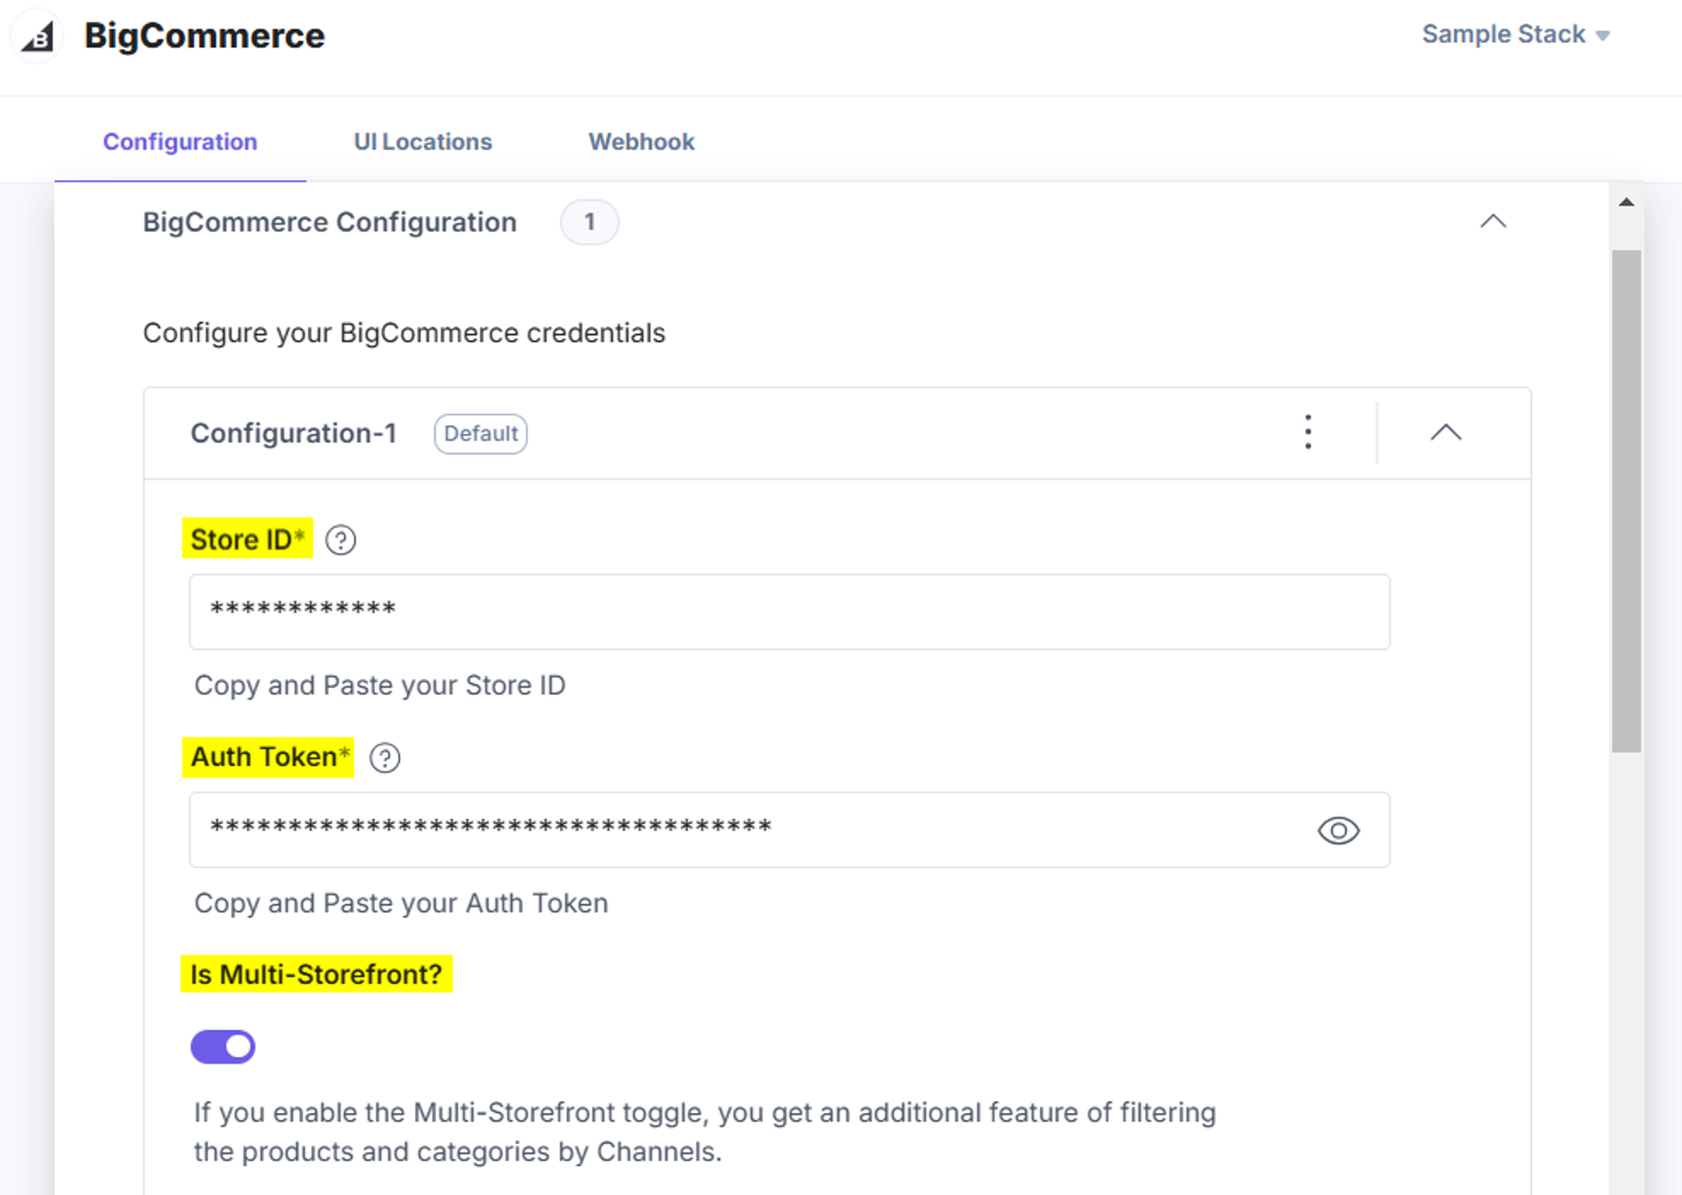Image resolution: width=1682 pixels, height=1195 pixels.
Task: Reveal Auth Token with the eye icon
Action: [1339, 831]
